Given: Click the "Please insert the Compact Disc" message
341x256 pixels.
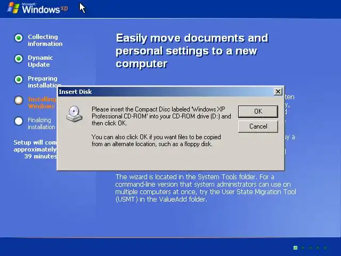Looking at the screenshot, I should click(x=161, y=116).
